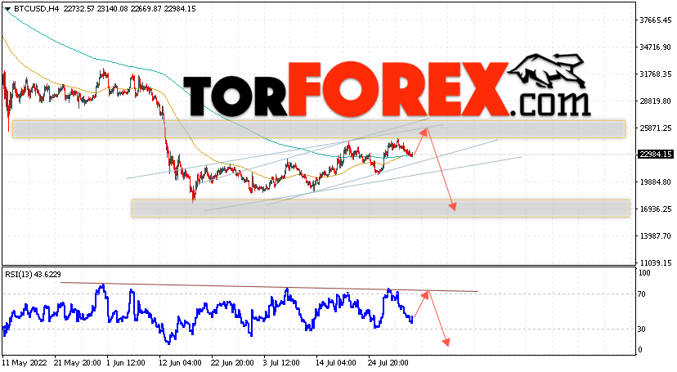Viewport: 677px width, 372px height.
Task: Click the 24 Jul 20:00 date label
Action: point(388,363)
